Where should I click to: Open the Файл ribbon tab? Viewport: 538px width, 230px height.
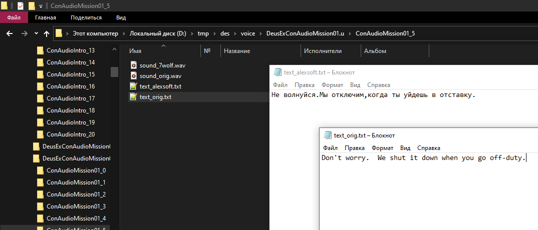click(14, 17)
